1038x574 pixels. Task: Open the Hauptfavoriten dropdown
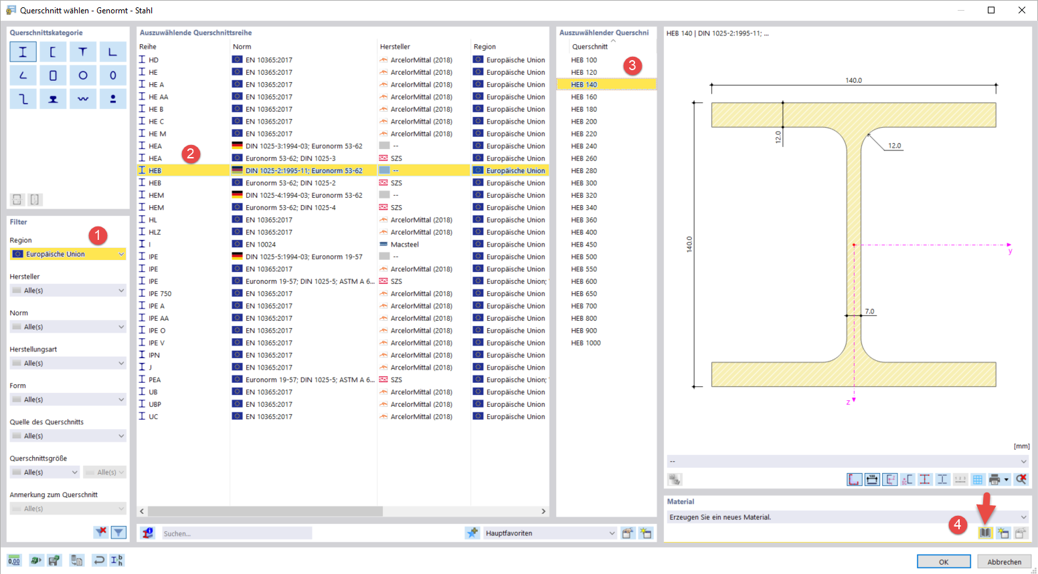pyautogui.click(x=550, y=533)
